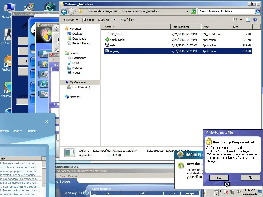Open the green checkmark clock desktop icon

(x=50, y=7)
